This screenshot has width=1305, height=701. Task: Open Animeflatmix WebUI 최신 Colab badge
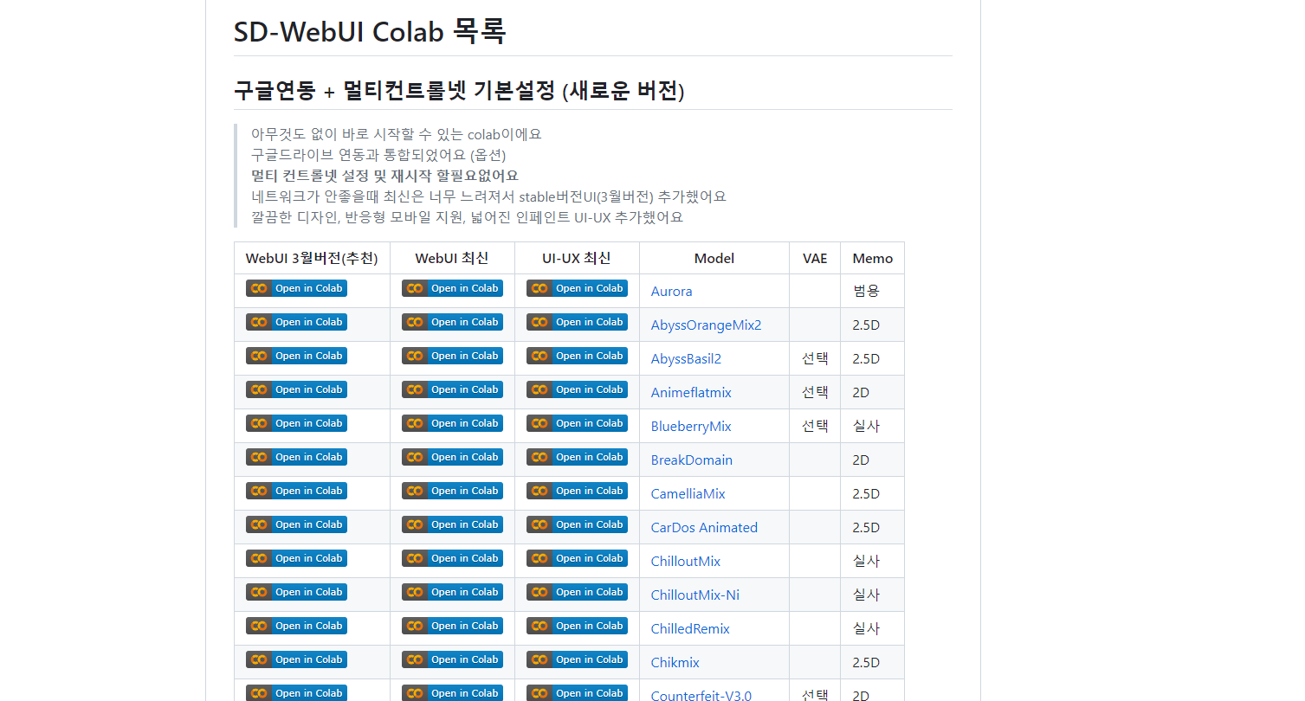tap(452, 389)
